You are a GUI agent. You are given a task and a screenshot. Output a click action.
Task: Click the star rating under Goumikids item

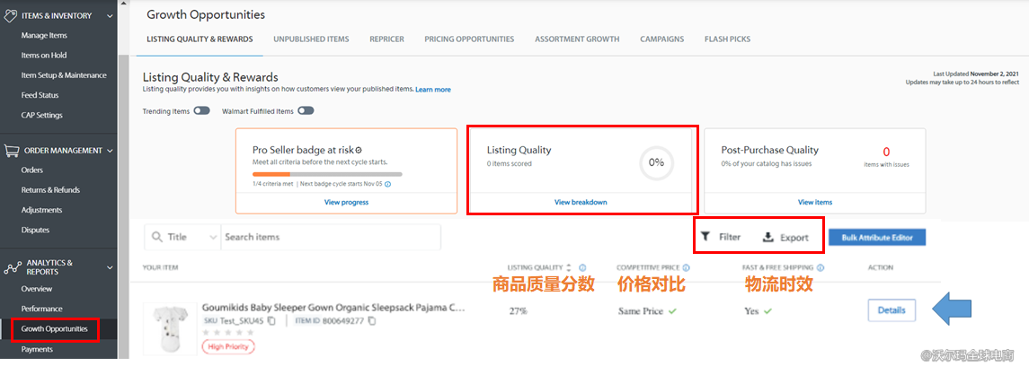click(x=227, y=333)
